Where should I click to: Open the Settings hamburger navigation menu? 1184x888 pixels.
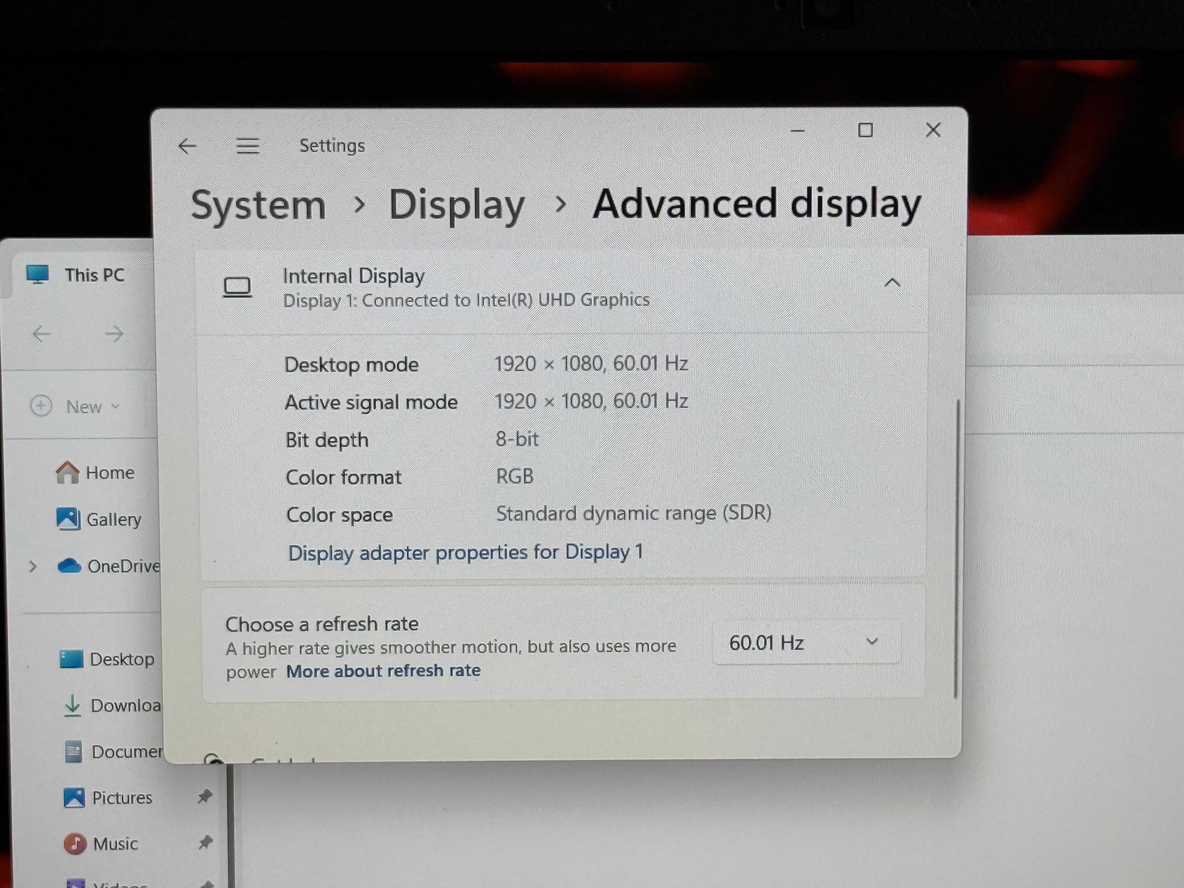tap(248, 146)
